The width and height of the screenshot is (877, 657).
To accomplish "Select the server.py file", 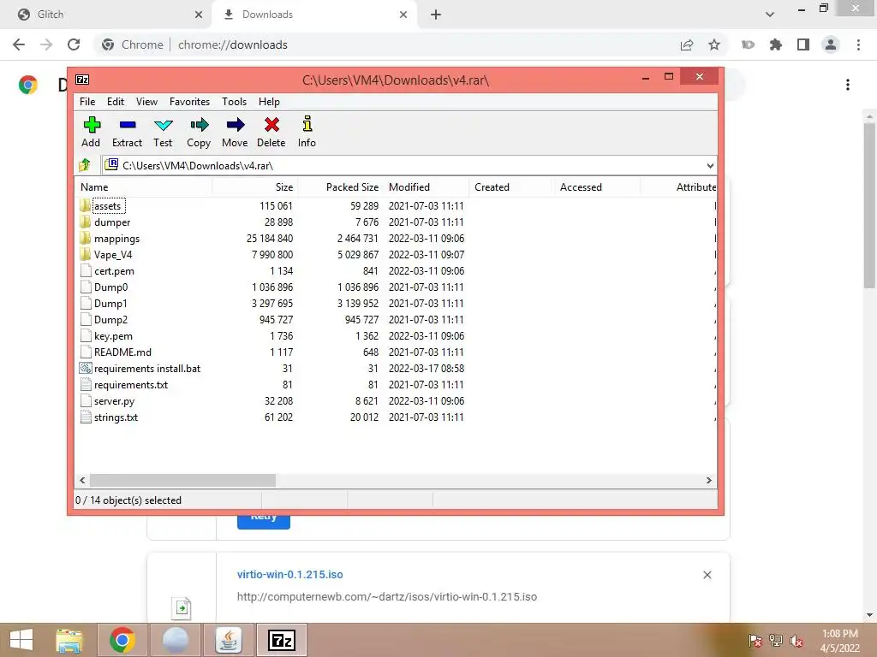I will [114, 400].
